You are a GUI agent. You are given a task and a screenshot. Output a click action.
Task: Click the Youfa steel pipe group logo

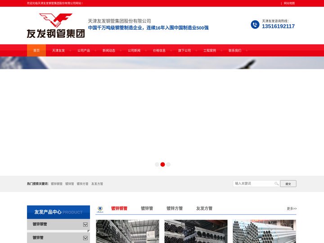click(x=56, y=26)
